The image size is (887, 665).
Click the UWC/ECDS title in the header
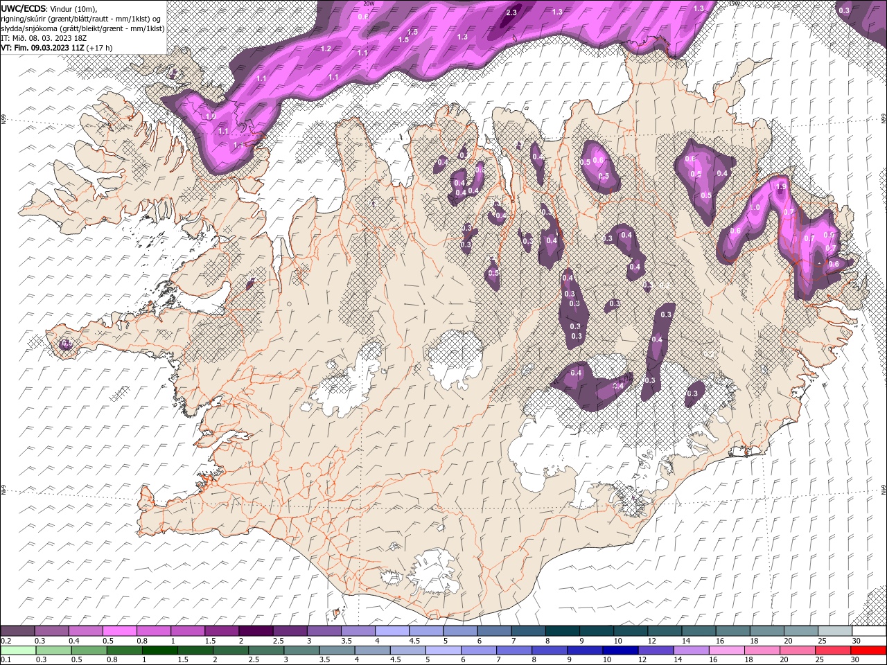pos(24,8)
